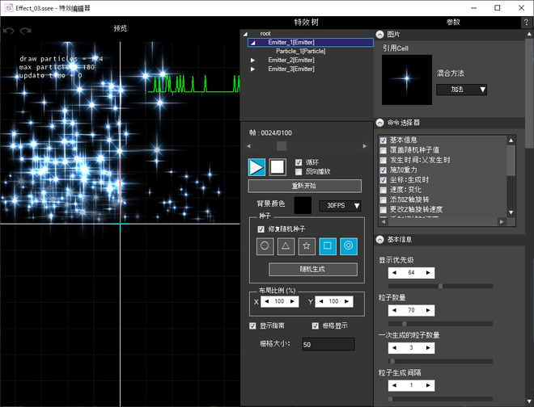Click the black background color swatch
This screenshot has width=534, height=407.
click(303, 206)
